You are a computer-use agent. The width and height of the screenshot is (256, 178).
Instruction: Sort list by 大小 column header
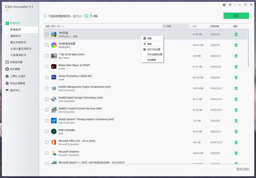coord(195,26)
